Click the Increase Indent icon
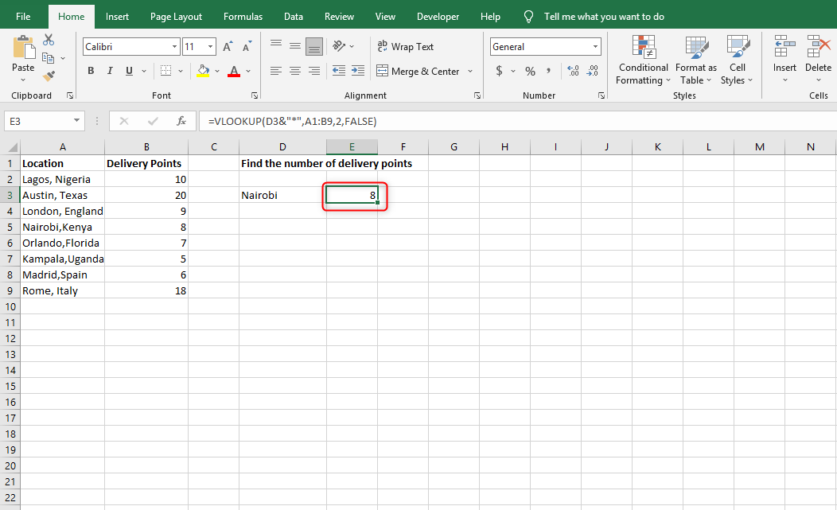The width and height of the screenshot is (837, 510). coord(357,71)
